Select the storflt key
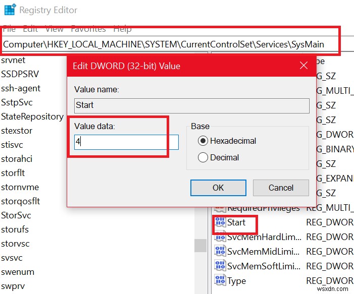The width and height of the screenshot is (354, 294). click(x=13, y=173)
